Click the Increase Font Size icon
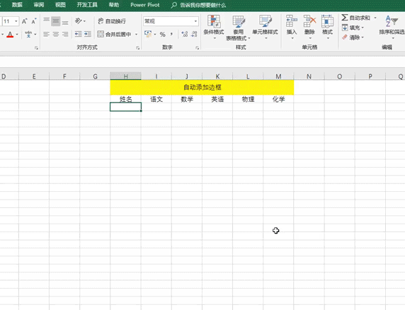The height and width of the screenshot is (310, 405). click(x=25, y=21)
